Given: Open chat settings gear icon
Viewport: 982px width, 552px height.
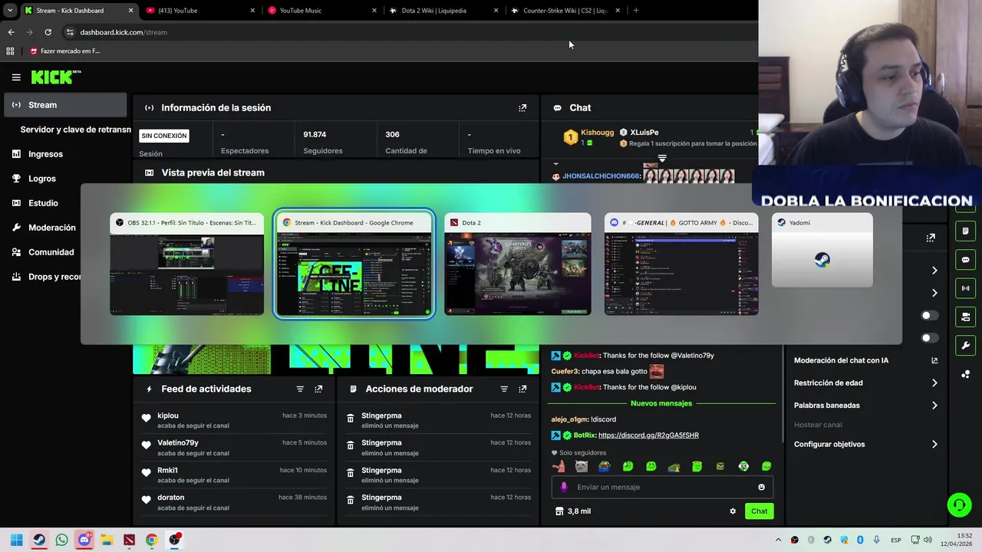Looking at the screenshot, I should 733,511.
